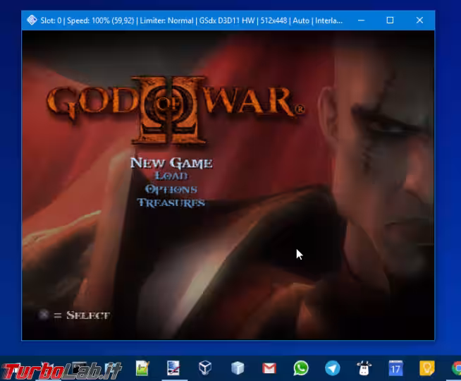This screenshot has width=461, height=381.
Task: Switch to the active emulator taskbar icon
Action: (173, 368)
